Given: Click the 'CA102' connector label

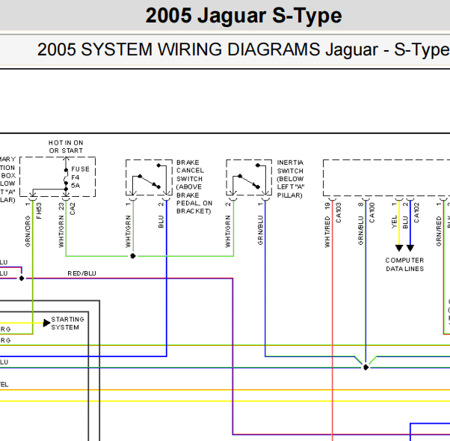Looking at the screenshot, I should 416,213.
